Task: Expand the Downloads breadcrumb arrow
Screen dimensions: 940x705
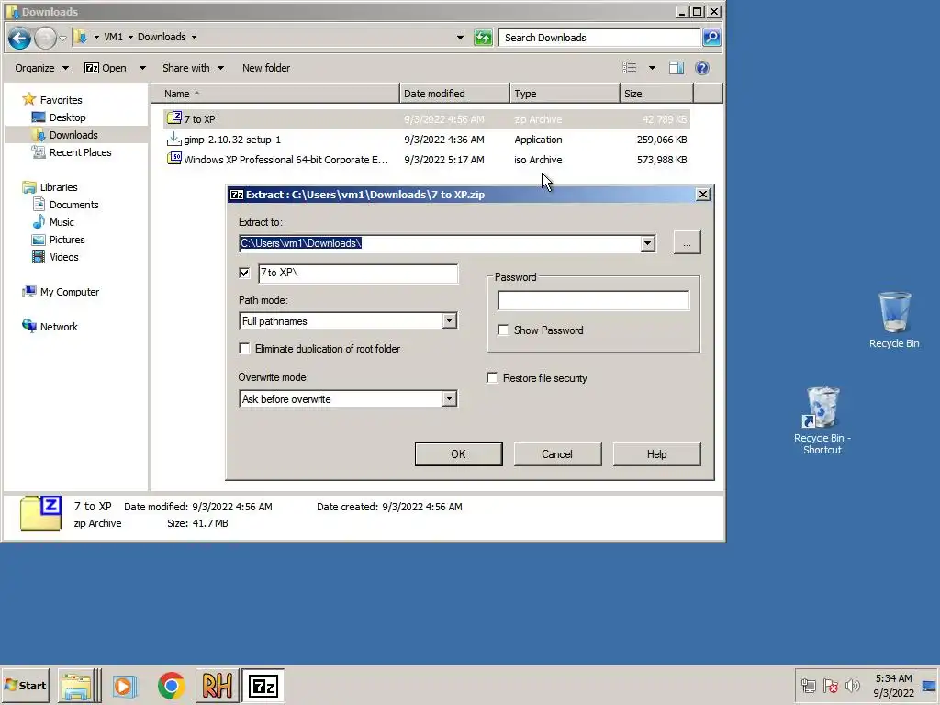Action: 194,37
